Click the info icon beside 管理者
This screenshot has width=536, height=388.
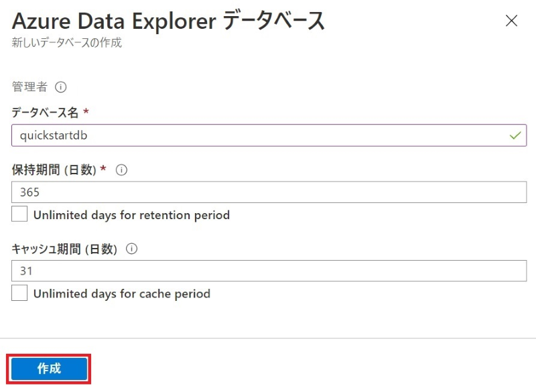[61, 87]
